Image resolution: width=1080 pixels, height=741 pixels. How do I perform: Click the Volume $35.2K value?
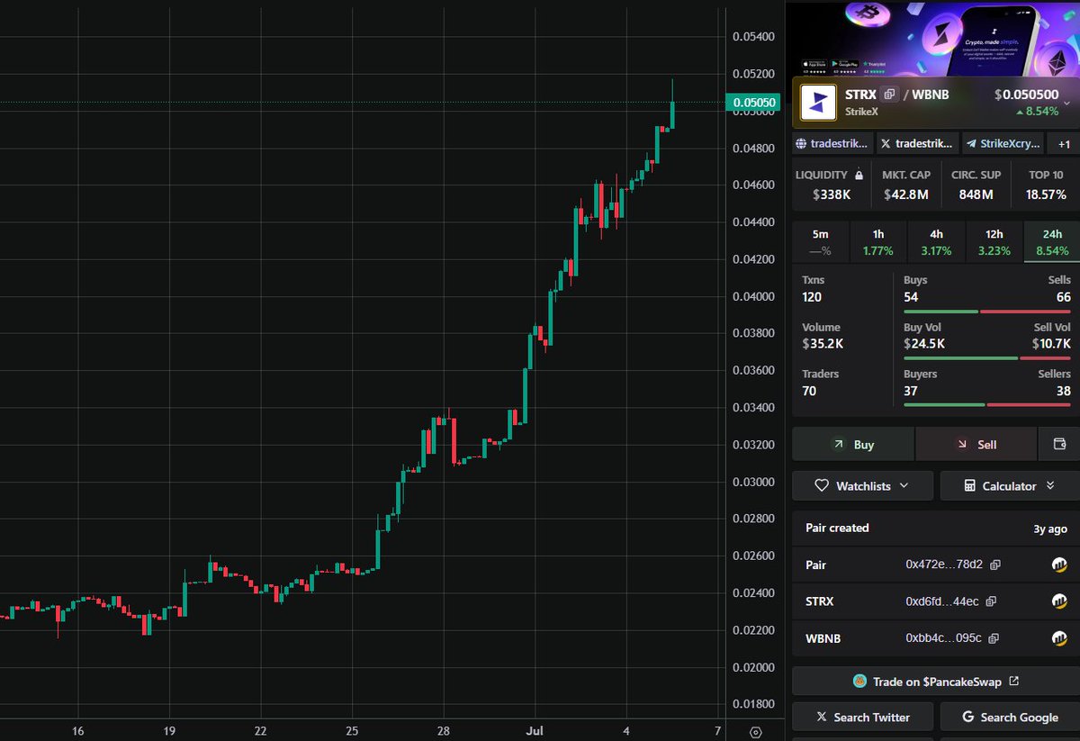[823, 343]
